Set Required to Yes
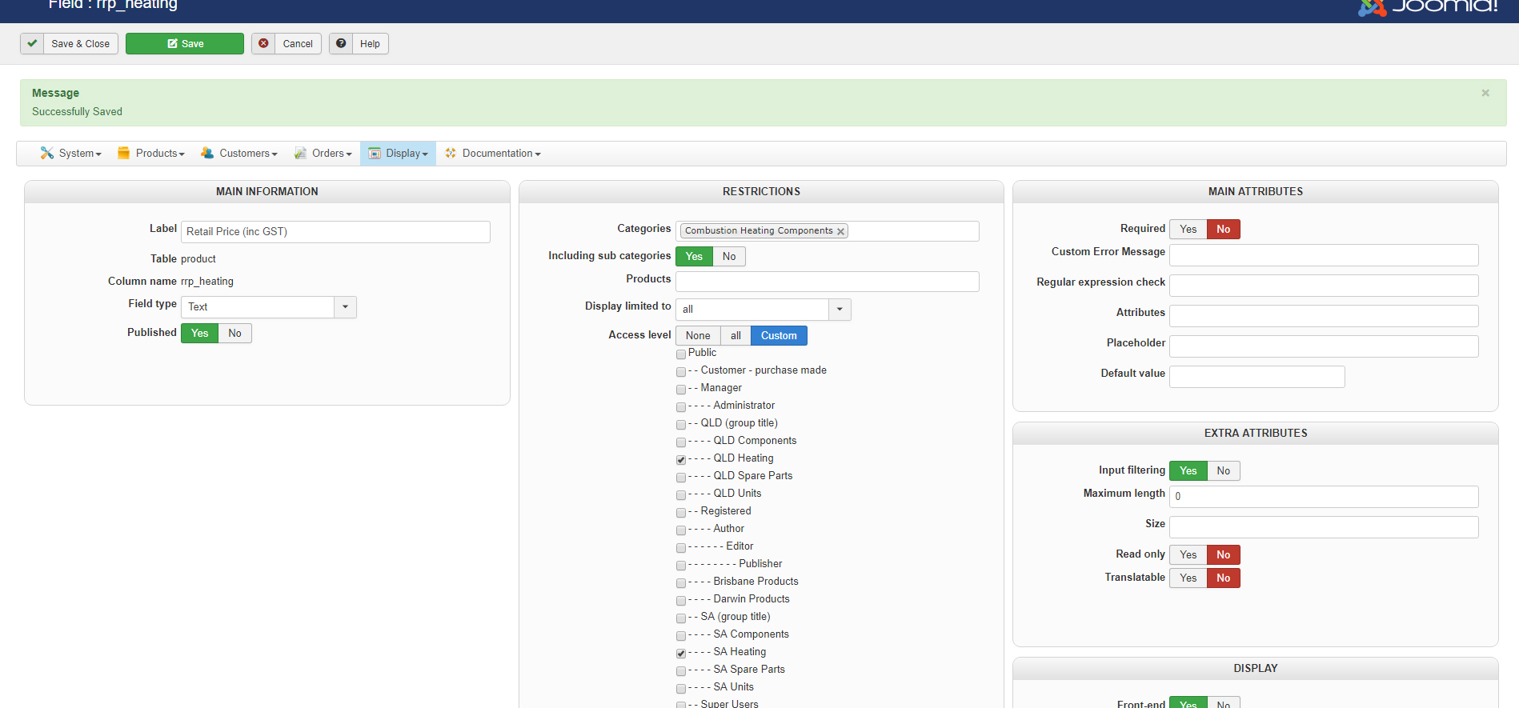Screen dimensions: 1519x708 (1188, 230)
